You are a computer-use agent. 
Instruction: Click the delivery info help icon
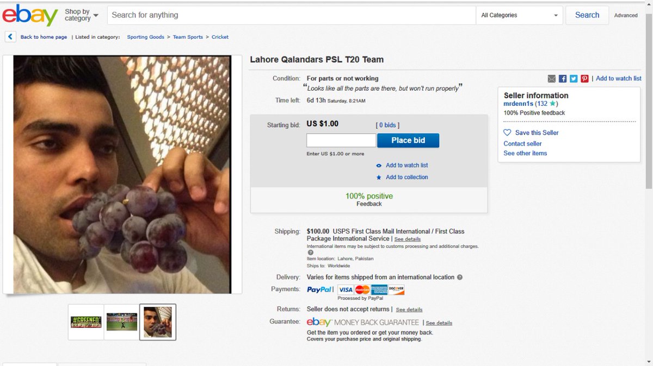(460, 277)
